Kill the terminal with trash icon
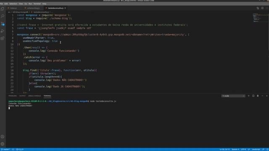The width and height of the screenshot is (269, 151). [258, 96]
